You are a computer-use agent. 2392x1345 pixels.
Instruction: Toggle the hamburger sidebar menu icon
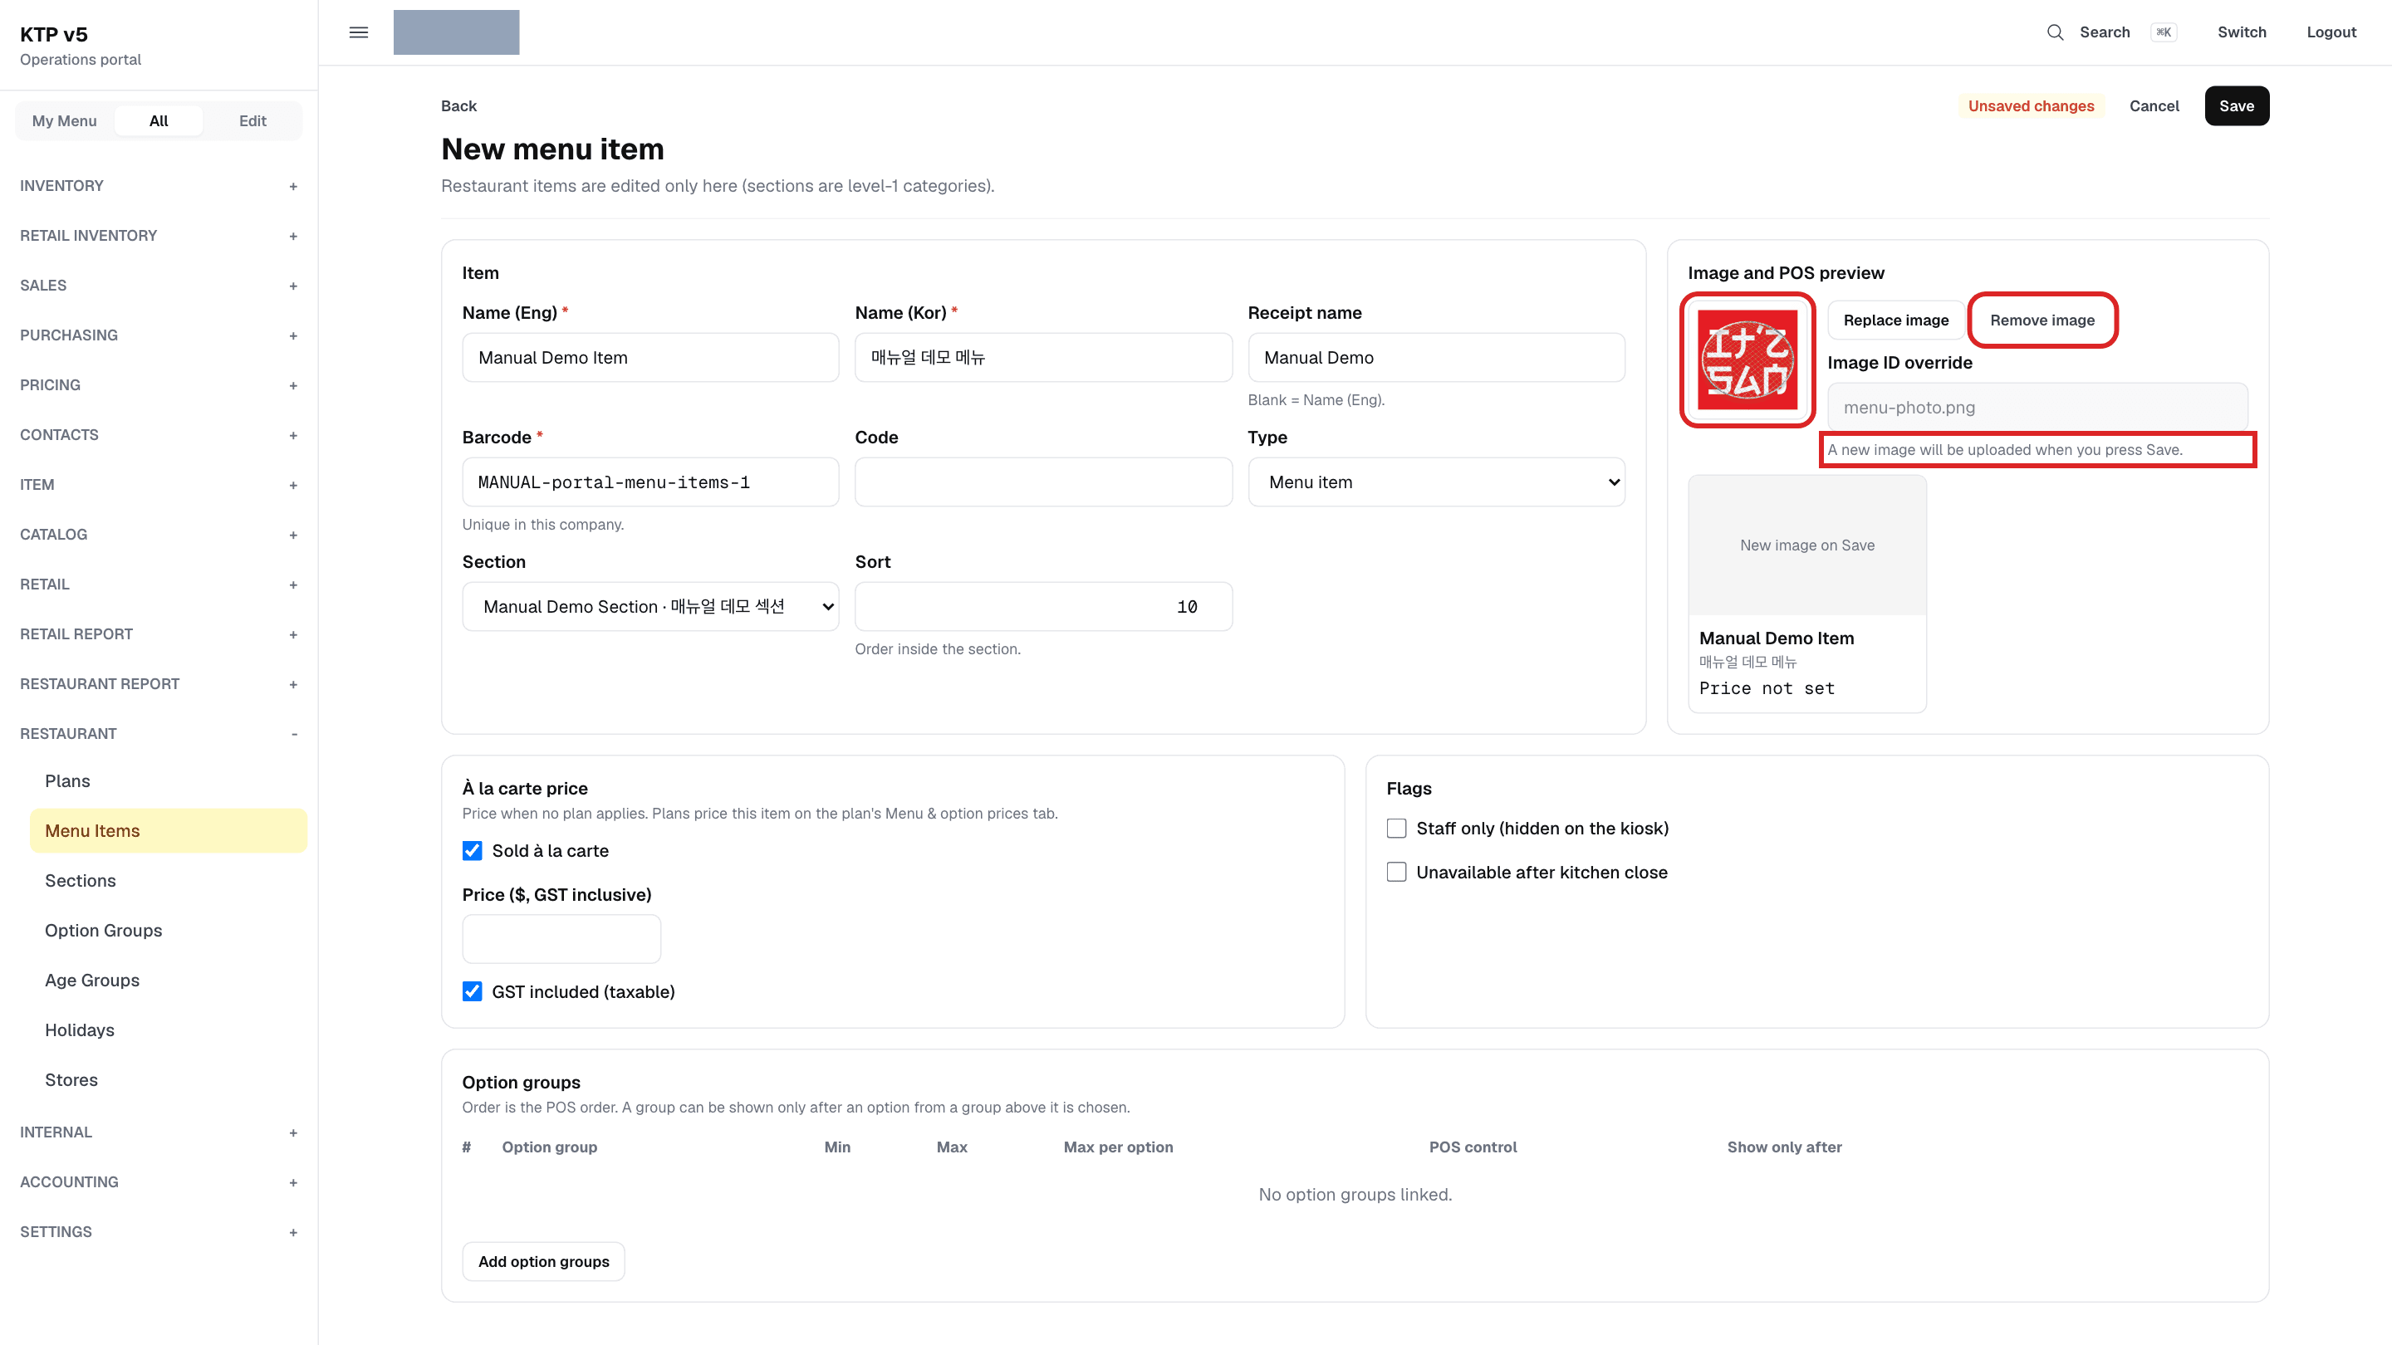pyautogui.click(x=359, y=32)
